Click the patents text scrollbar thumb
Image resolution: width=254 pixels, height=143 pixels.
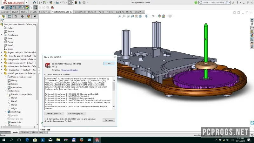pos(114,86)
